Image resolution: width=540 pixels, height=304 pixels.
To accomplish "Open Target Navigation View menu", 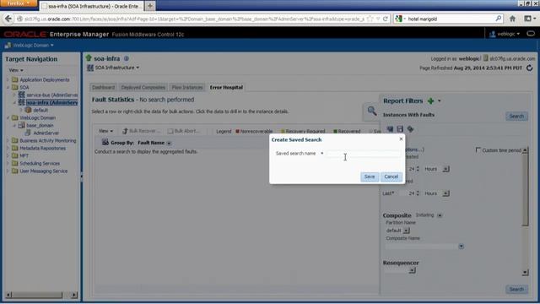I will (16, 70).
